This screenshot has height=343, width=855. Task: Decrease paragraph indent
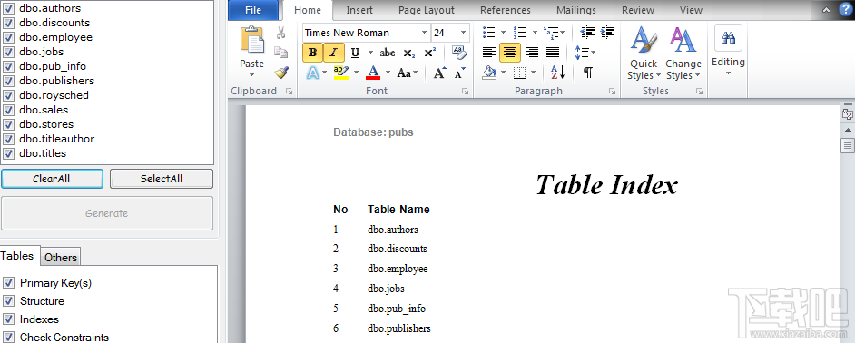pos(587,32)
